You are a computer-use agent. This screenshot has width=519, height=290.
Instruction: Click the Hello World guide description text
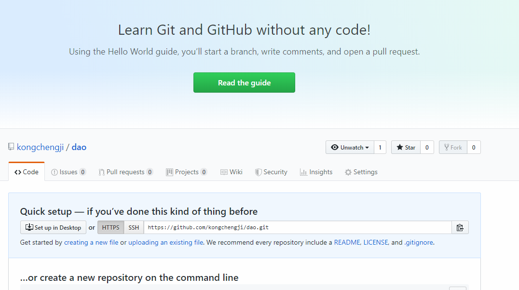tap(244, 52)
